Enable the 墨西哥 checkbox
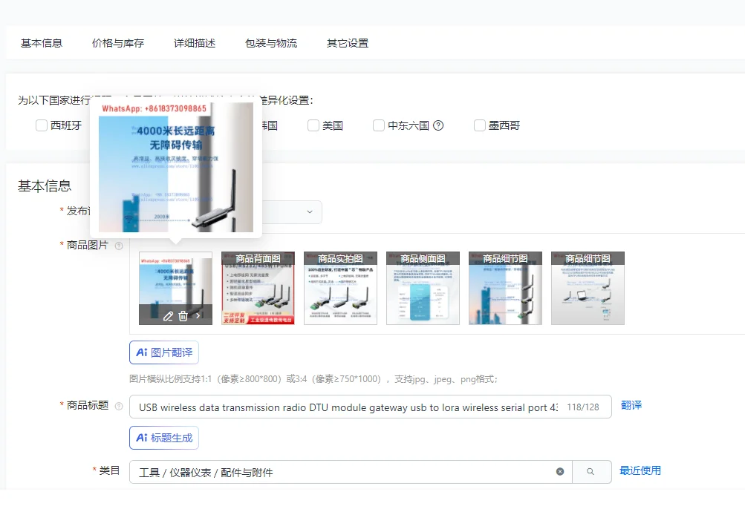This screenshot has height=532, width=745. point(479,125)
